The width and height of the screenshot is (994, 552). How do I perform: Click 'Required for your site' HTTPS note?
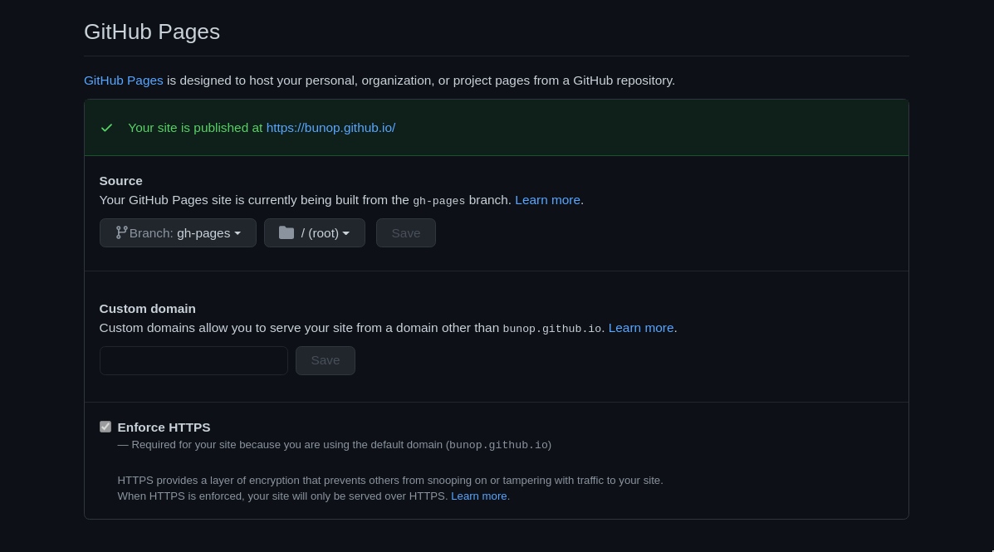click(335, 445)
